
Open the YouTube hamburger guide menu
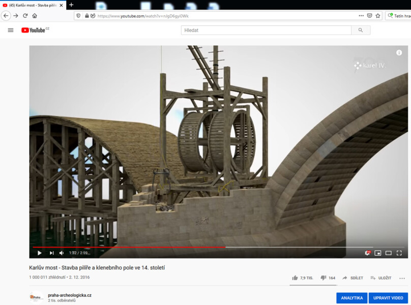[11, 30]
